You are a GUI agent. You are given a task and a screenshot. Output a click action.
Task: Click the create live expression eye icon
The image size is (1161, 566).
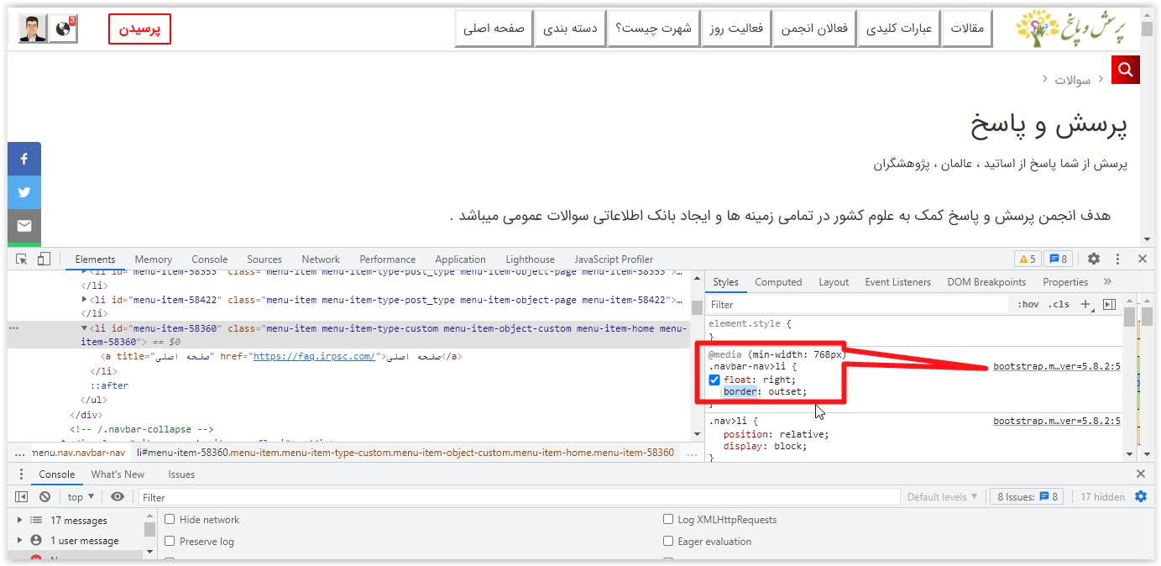pos(118,497)
